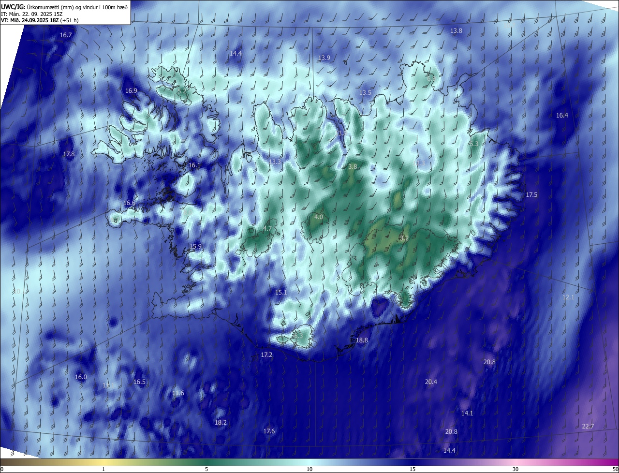Click the color scale tick label 15
Image resolution: width=619 pixels, height=473 pixels.
click(413, 469)
